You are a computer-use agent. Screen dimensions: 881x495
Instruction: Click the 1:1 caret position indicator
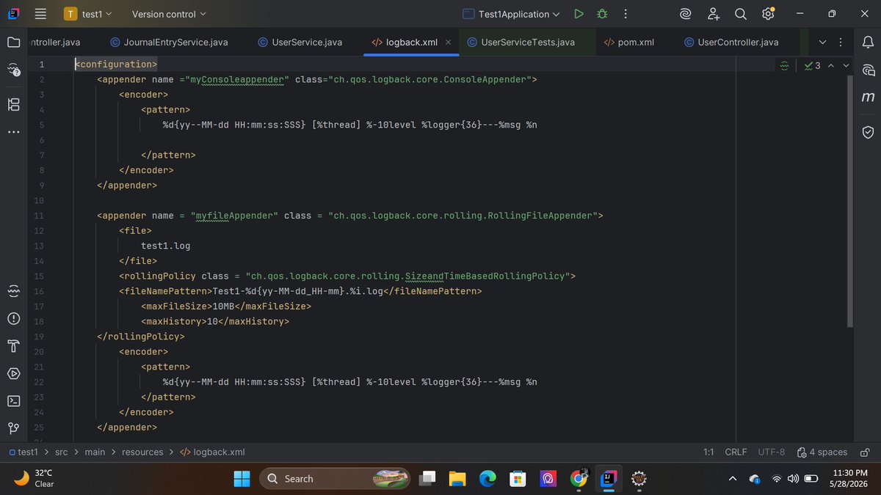(708, 452)
